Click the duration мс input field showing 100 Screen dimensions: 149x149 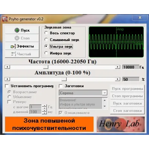[35, 112]
